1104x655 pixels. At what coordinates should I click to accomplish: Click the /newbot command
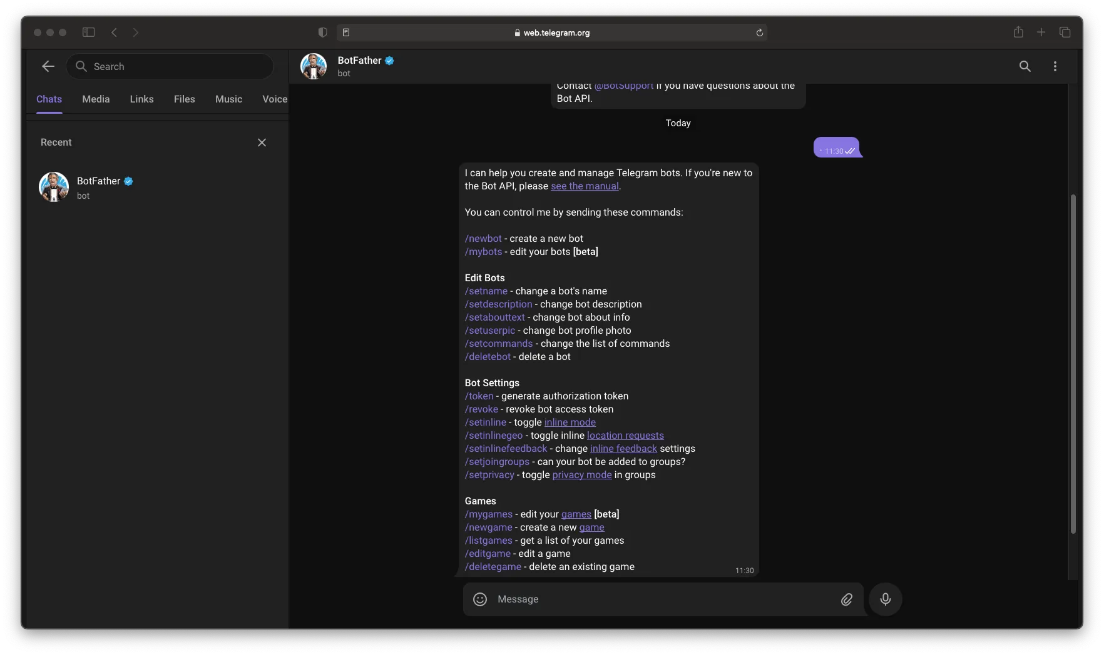(483, 239)
